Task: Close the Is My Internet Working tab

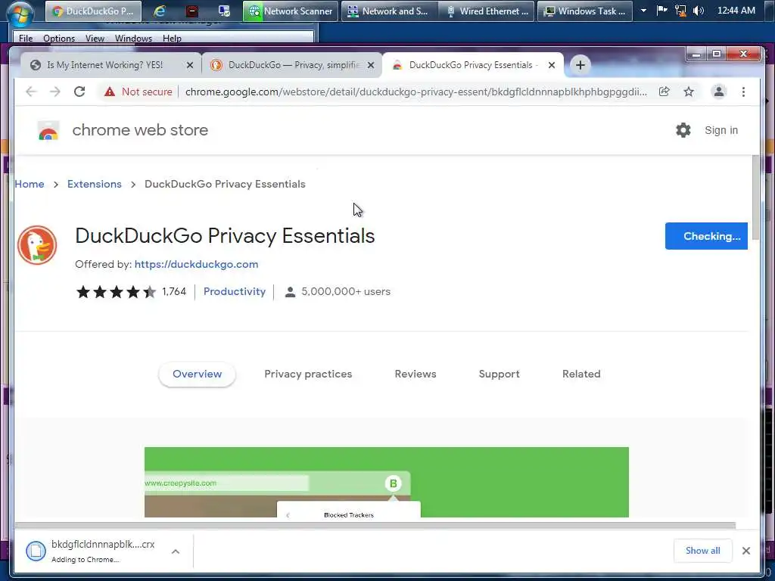Action: coord(190,65)
